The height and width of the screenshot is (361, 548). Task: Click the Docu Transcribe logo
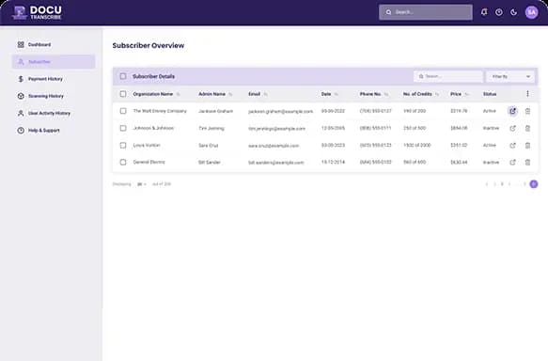point(37,12)
